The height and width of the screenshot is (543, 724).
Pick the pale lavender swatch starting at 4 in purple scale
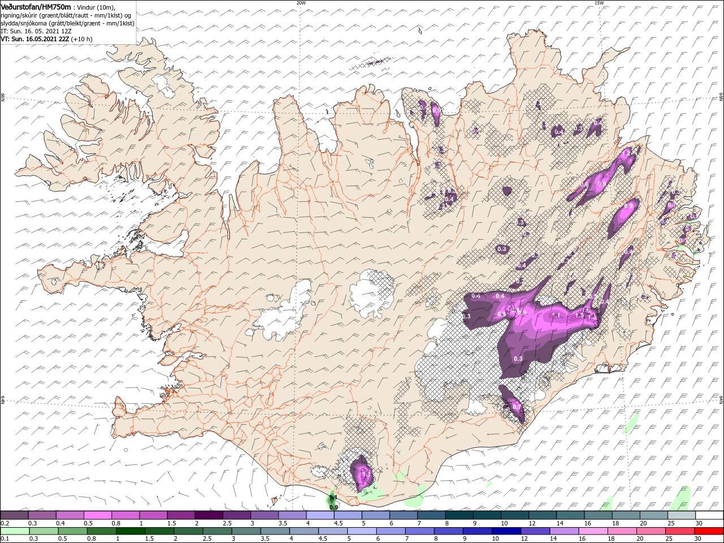pyautogui.click(x=320, y=515)
